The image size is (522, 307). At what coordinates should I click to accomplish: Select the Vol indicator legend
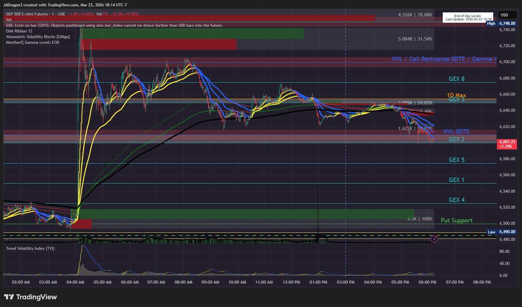(x=8, y=20)
